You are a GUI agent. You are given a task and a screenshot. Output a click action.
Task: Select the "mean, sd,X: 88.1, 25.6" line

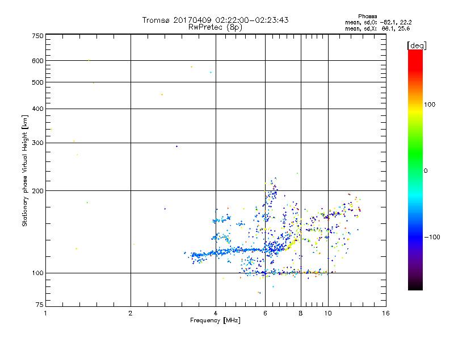(x=377, y=28)
